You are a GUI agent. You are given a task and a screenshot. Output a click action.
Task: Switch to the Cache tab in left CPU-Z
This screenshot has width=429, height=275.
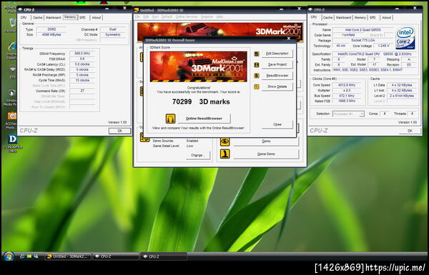(37, 17)
